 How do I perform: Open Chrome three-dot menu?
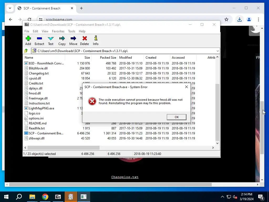point(258,19)
